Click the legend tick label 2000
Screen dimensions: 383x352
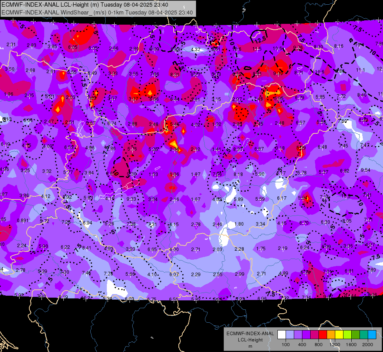click(x=368, y=345)
